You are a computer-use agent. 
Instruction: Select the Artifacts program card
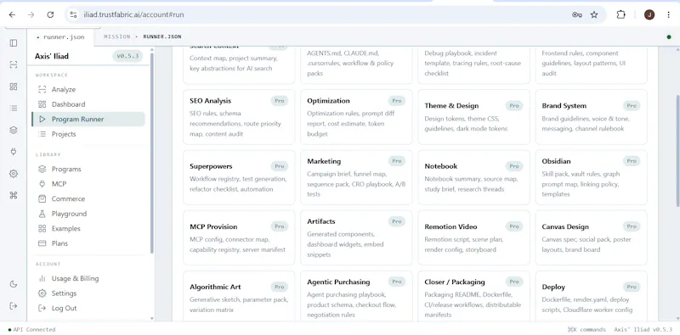pos(356,237)
